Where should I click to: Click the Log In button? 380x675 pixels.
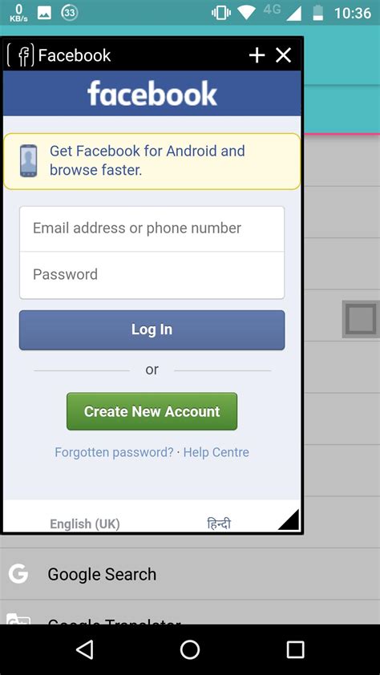pyautogui.click(x=152, y=329)
